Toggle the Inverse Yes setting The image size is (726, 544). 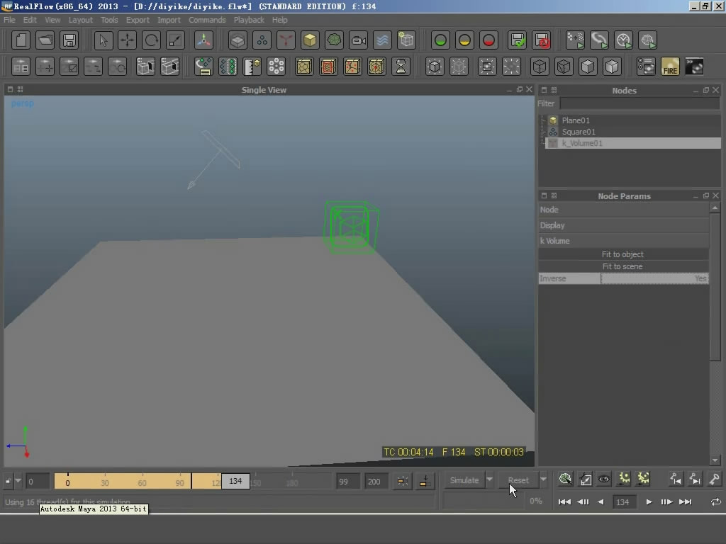(654, 278)
